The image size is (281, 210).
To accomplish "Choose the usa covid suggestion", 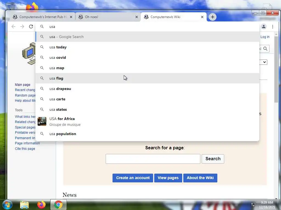I will (x=147, y=57).
